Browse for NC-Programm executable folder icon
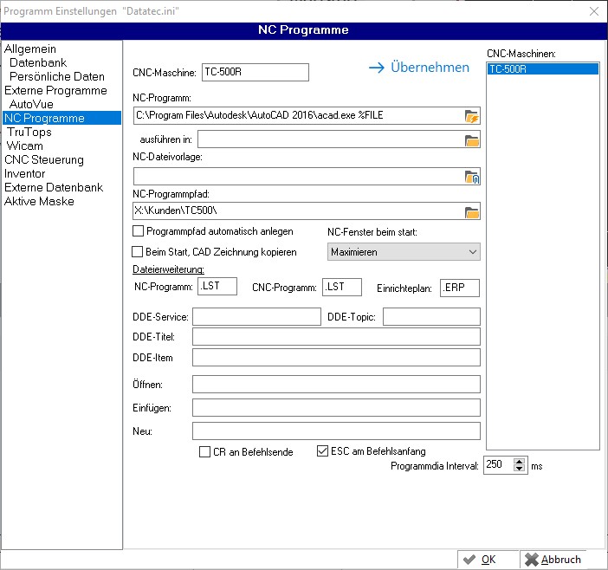This screenshot has width=608, height=570. point(471,116)
